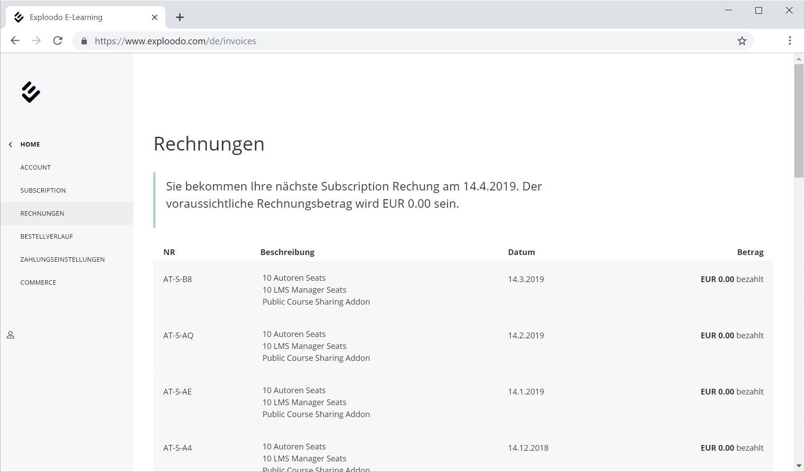This screenshot has width=805, height=472.
Task: Close the Exploodo E-Learning tab
Action: [x=154, y=17]
